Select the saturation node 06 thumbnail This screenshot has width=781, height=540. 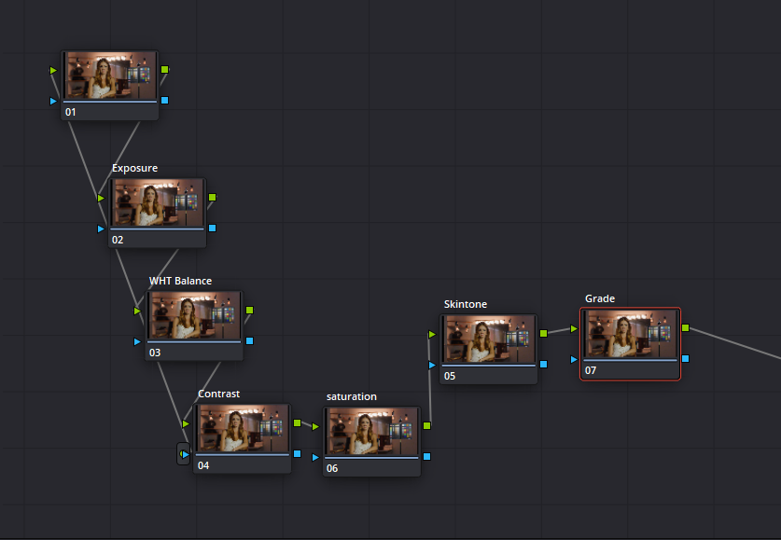click(371, 432)
